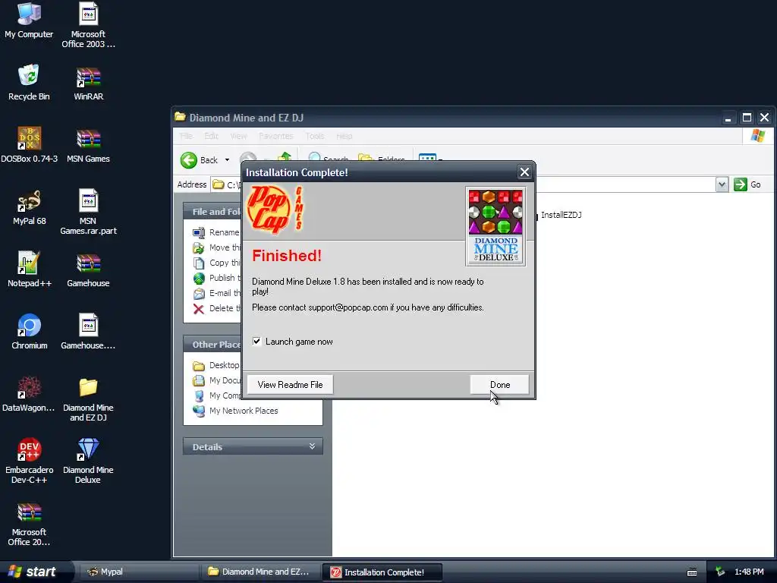Select MSN Games.rar.part file icon

coord(88,212)
